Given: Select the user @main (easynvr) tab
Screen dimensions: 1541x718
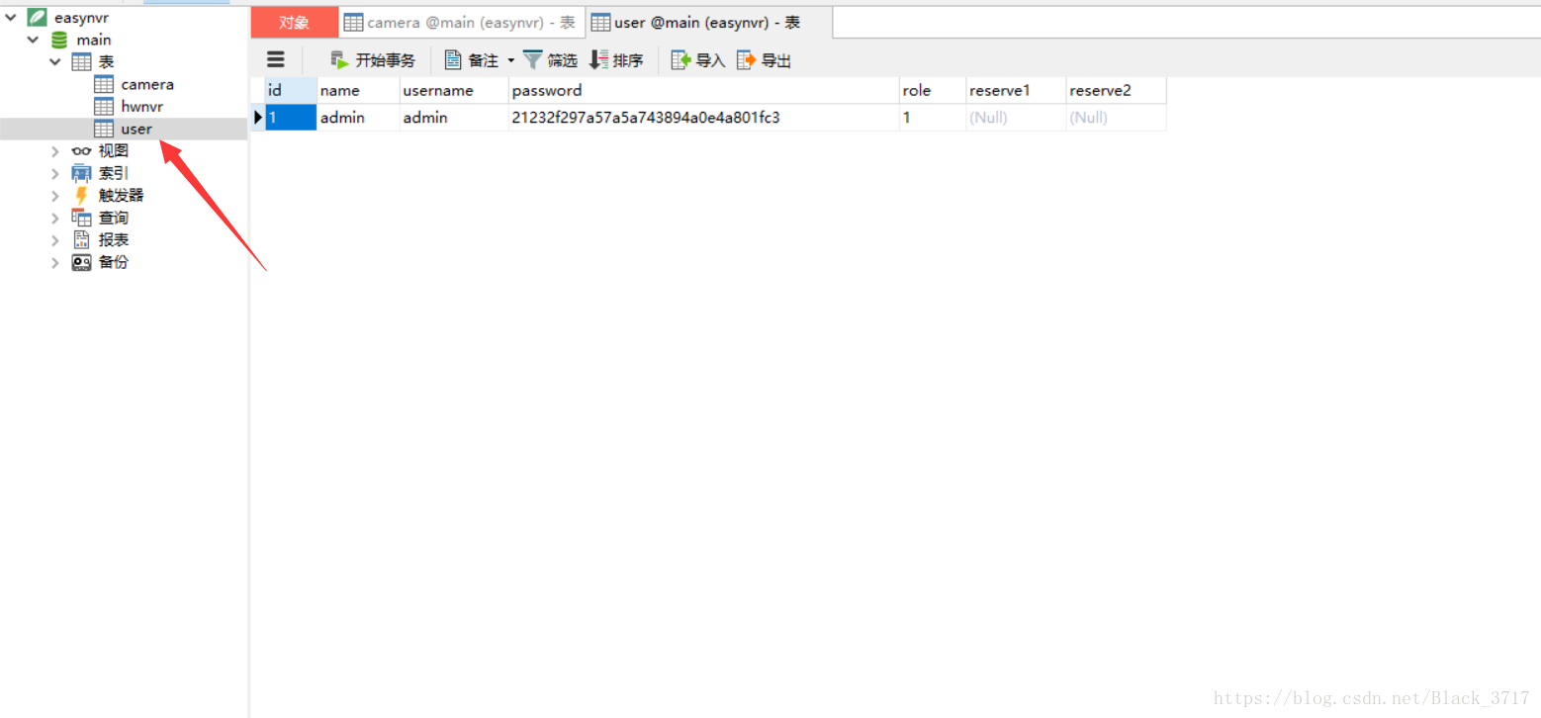Looking at the screenshot, I should click(x=708, y=22).
